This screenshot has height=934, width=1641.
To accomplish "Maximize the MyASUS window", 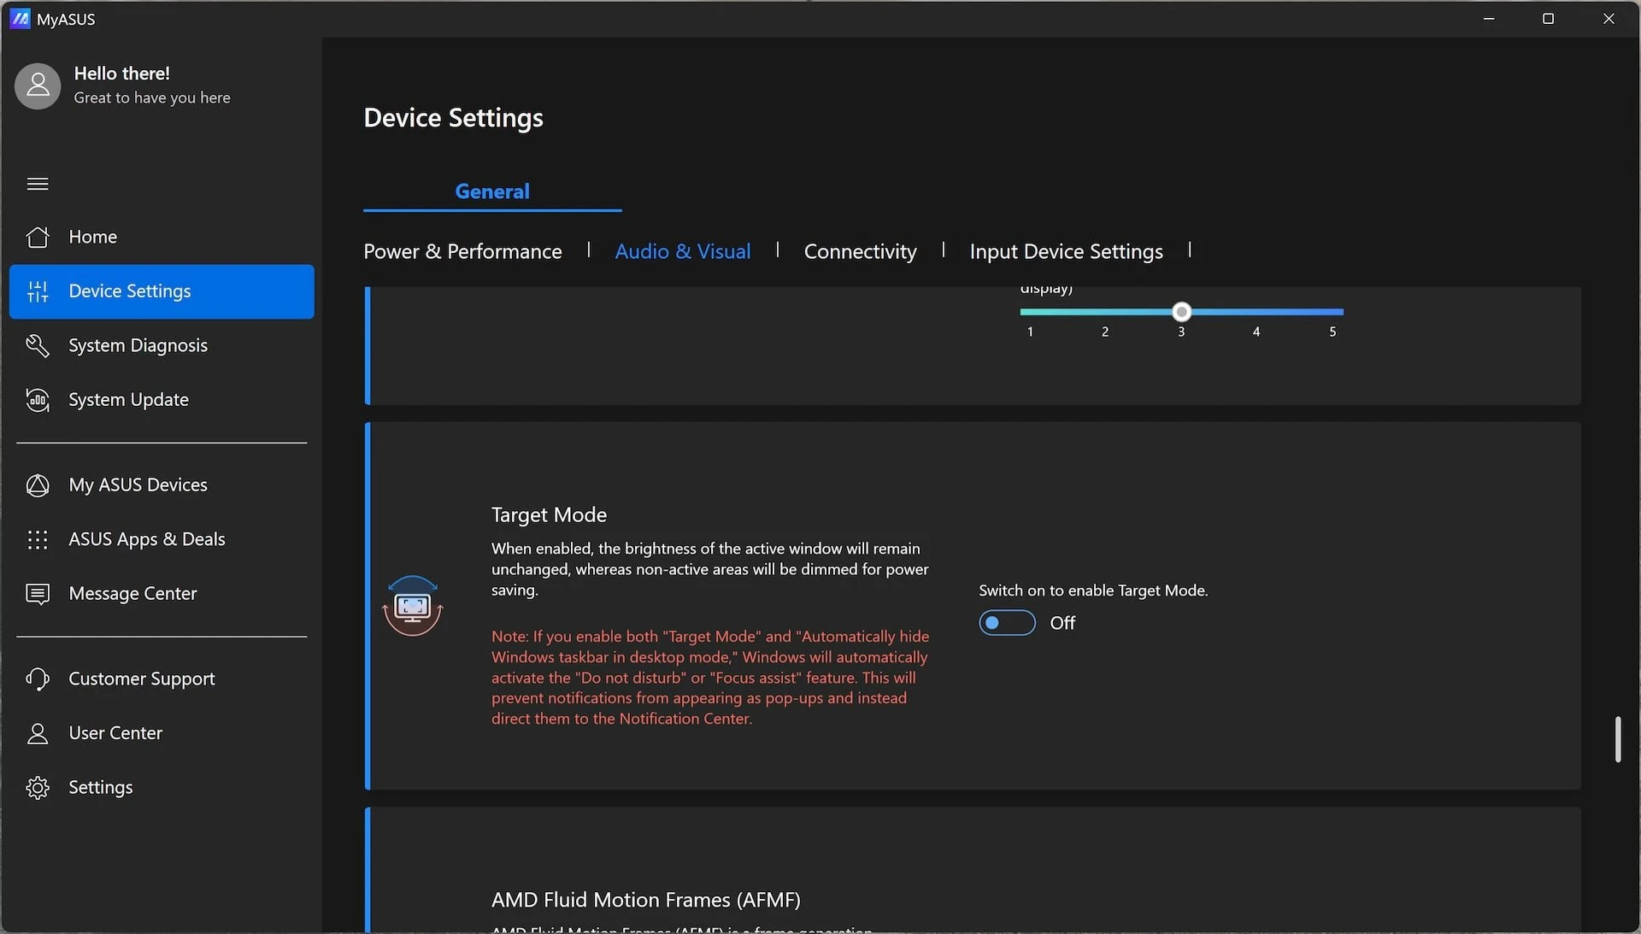I will click(x=1548, y=19).
